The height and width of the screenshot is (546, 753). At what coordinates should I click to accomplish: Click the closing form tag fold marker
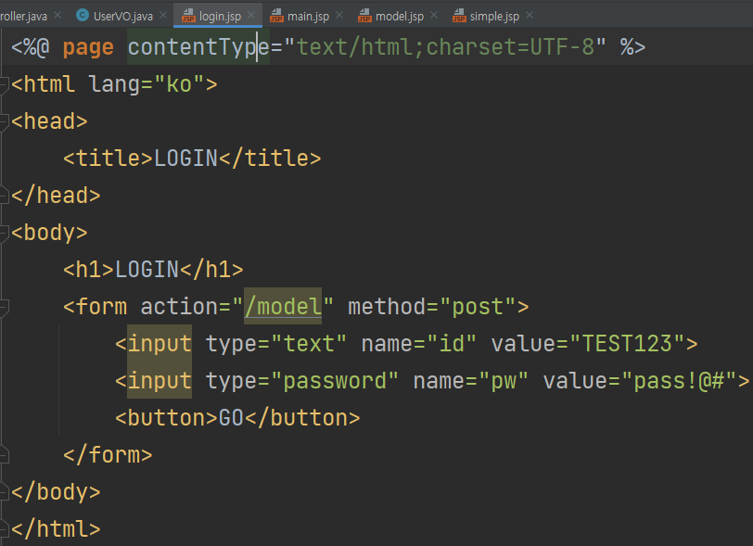click(x=4, y=455)
